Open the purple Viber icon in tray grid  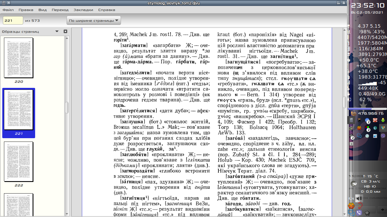[x=383, y=136]
